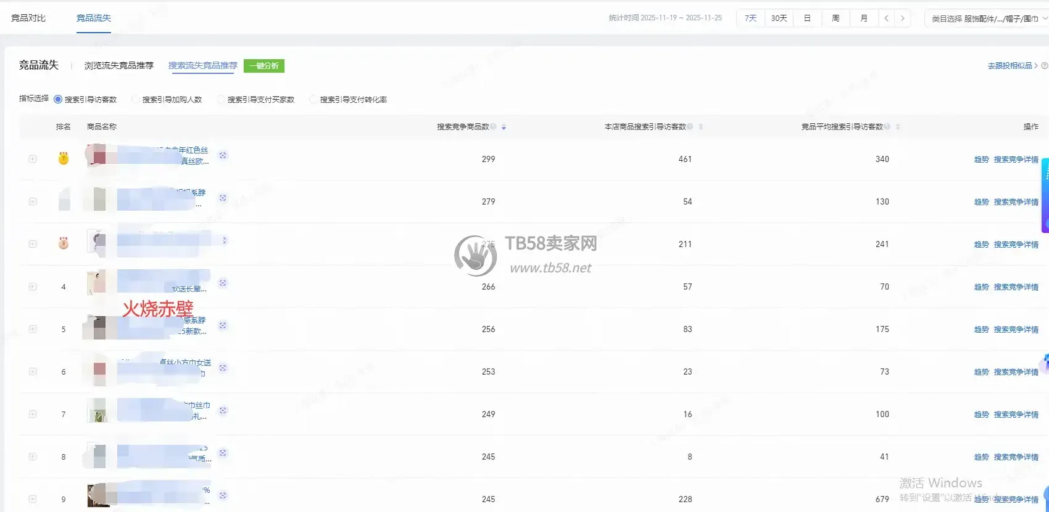Screen dimensions: 1049x512
Task: Choose the 30天 time range
Action: (x=779, y=18)
